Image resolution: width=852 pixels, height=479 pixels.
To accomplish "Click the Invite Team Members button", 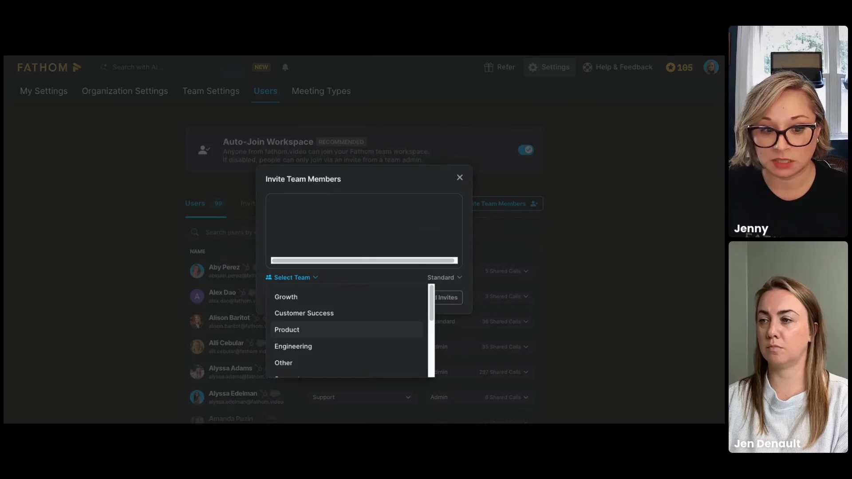I will pyautogui.click(x=506, y=204).
